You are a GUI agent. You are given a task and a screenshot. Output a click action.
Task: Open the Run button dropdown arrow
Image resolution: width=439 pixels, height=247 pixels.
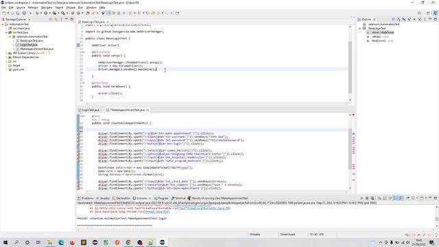pyautogui.click(x=49, y=13)
